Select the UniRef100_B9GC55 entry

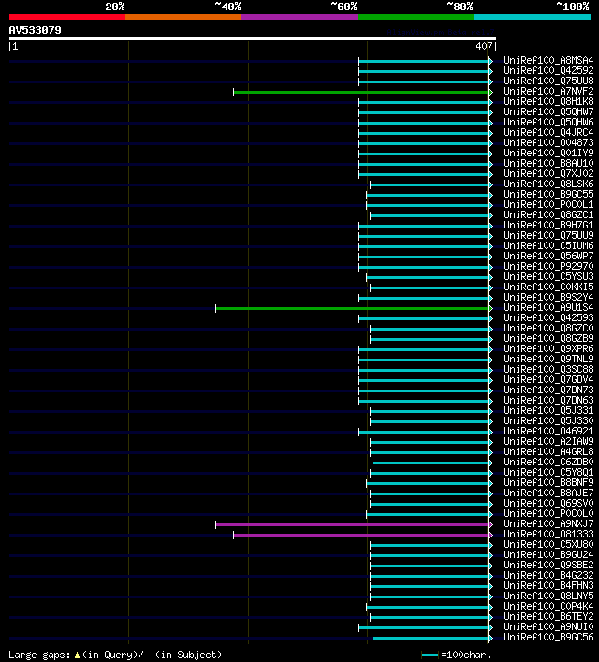pos(548,194)
